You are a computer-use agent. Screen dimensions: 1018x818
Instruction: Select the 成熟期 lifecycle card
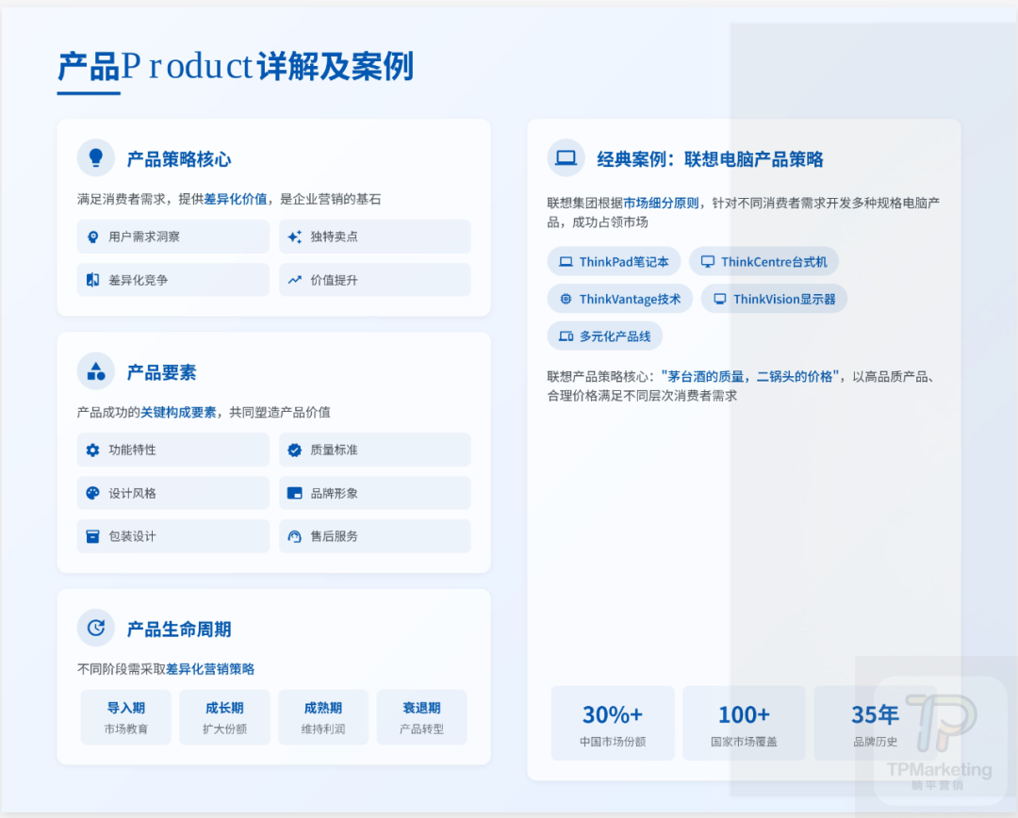click(323, 717)
